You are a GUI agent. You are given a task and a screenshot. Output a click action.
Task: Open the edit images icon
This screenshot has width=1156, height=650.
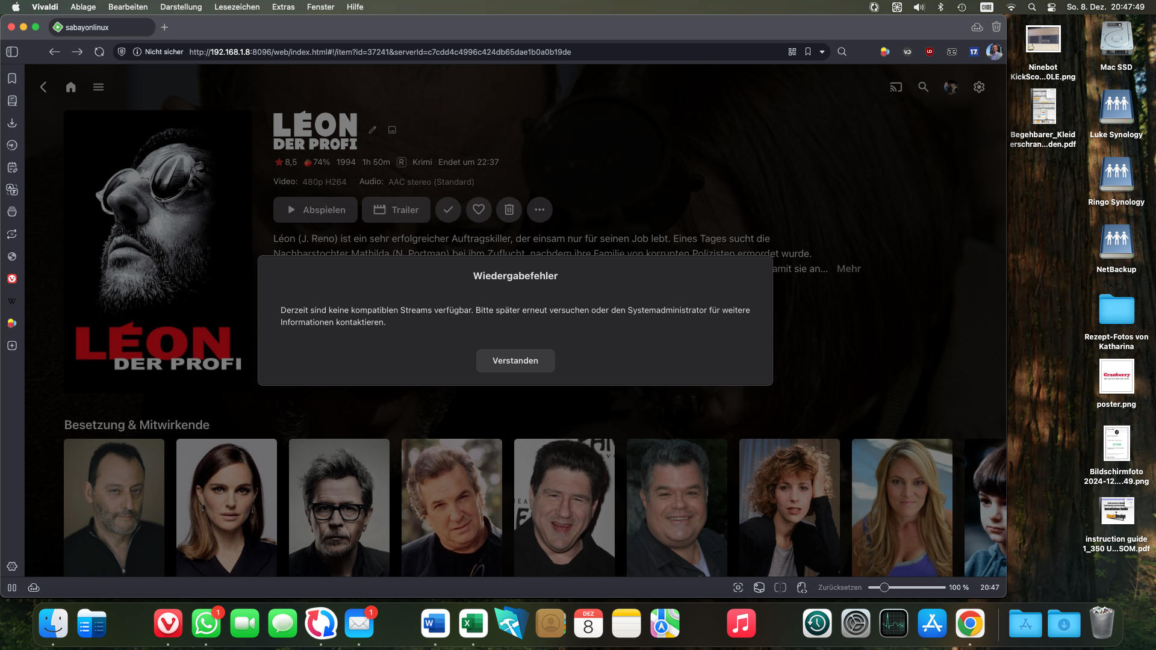(x=392, y=130)
